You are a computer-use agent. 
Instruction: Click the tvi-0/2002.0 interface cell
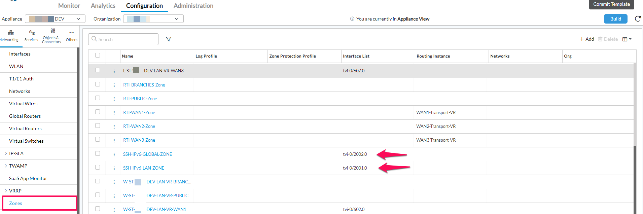[x=355, y=154]
